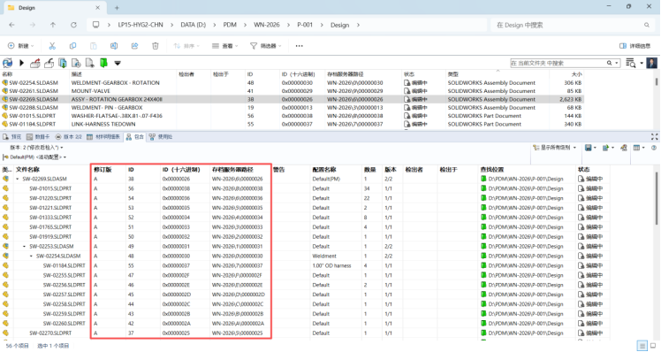
Task: Click P-001 in the address breadcrumb
Action: pos(305,25)
